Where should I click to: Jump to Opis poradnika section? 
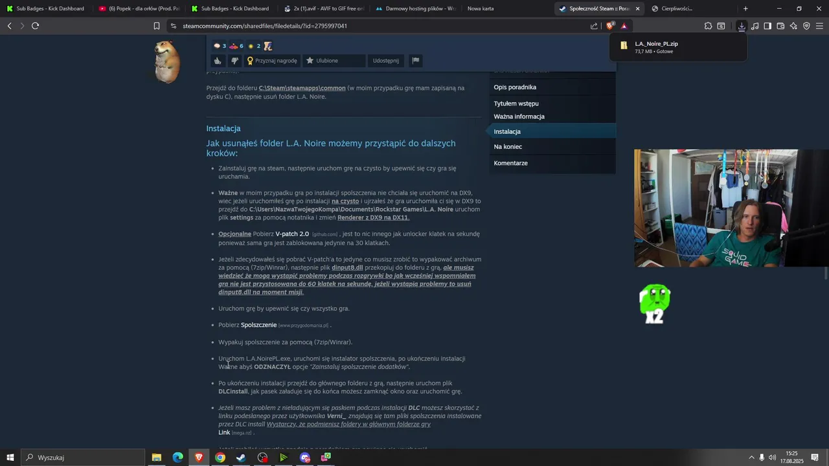[x=515, y=87]
